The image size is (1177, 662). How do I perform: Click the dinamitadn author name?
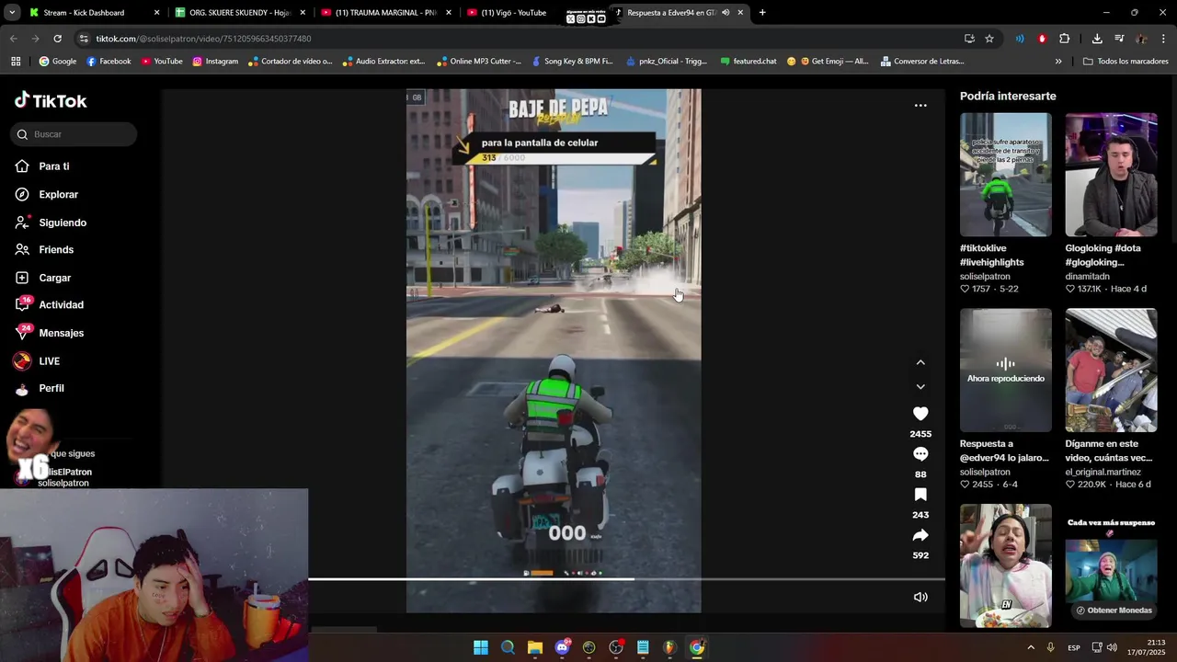pos(1087,277)
